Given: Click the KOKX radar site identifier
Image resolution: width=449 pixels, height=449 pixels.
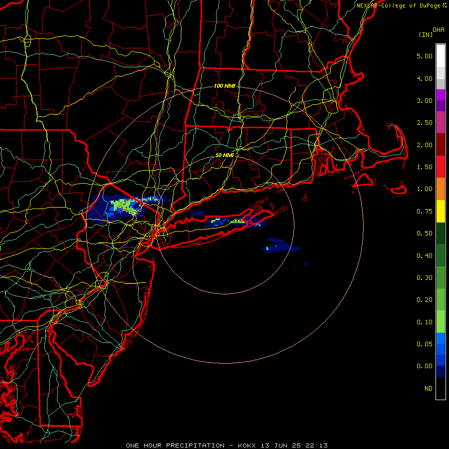Looking at the screenshot, I should point(247,446).
